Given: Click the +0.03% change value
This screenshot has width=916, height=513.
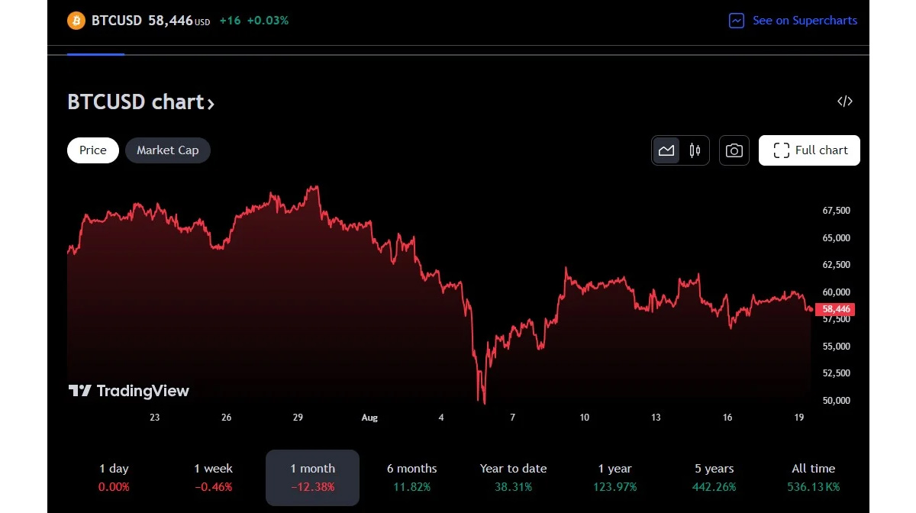Looking at the screenshot, I should 268,21.
